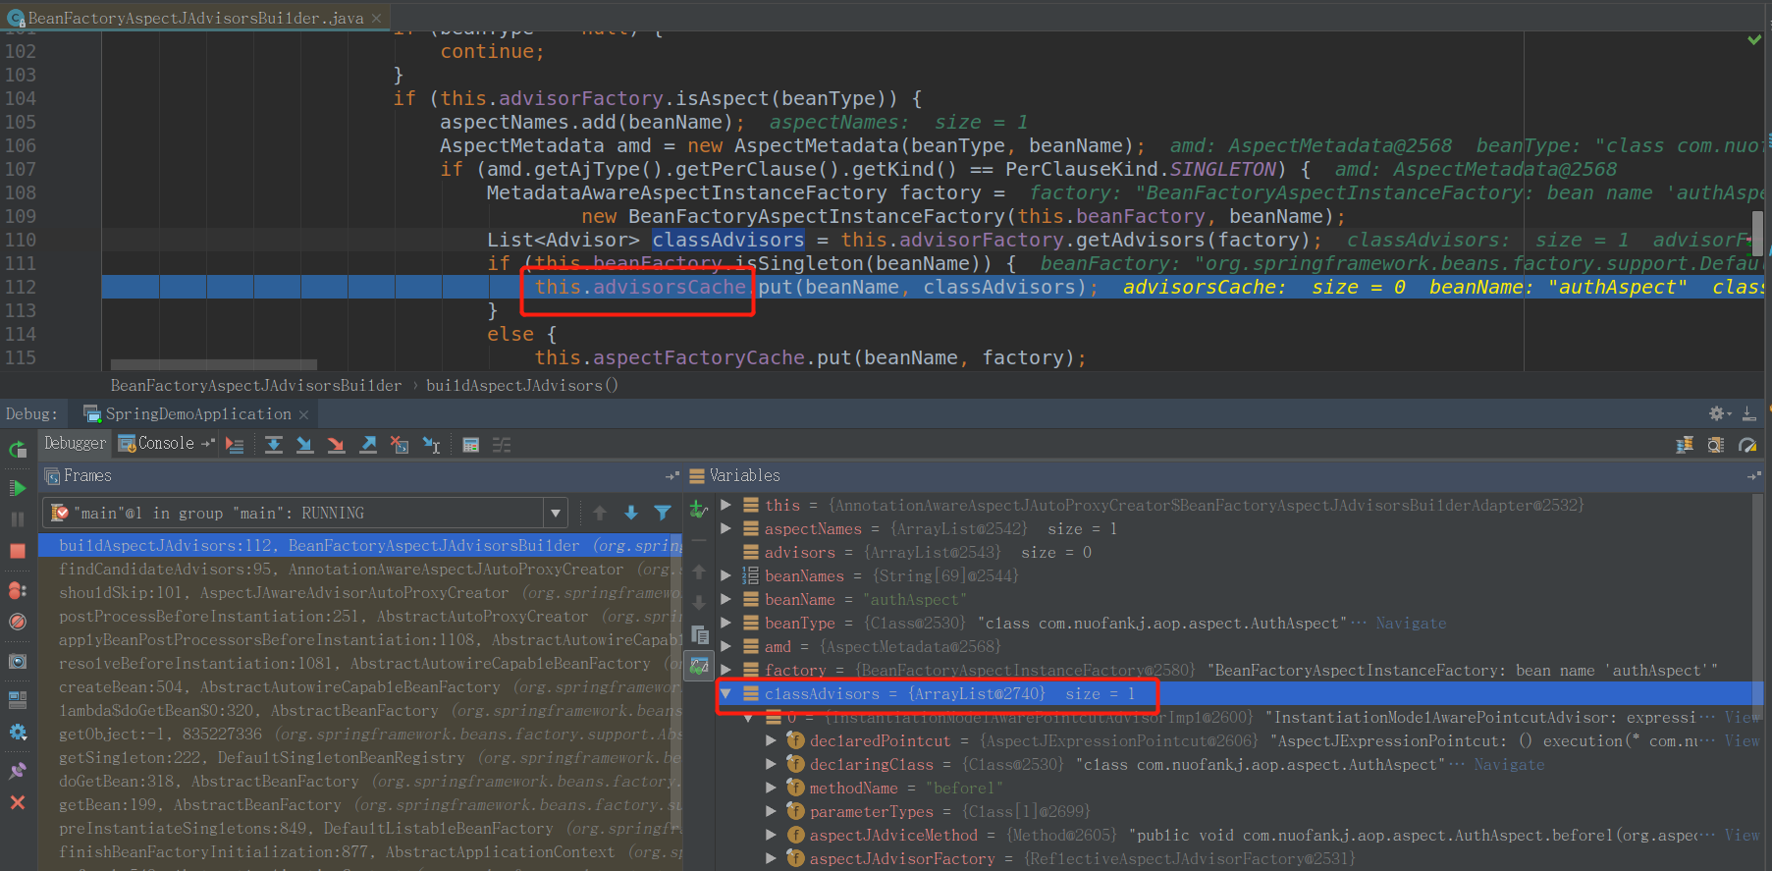The image size is (1772, 871).
Task: Toggle Mute Breakpoints
Action: pos(18,622)
